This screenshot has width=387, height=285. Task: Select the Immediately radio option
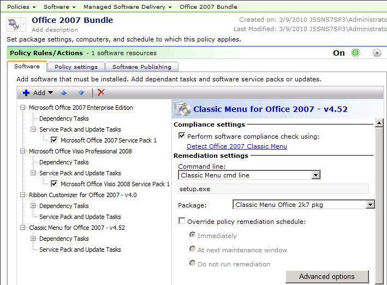192,235
